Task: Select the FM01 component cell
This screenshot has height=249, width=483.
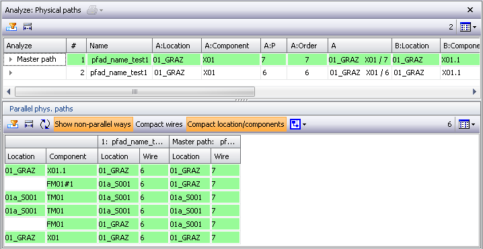Action: [72, 224]
